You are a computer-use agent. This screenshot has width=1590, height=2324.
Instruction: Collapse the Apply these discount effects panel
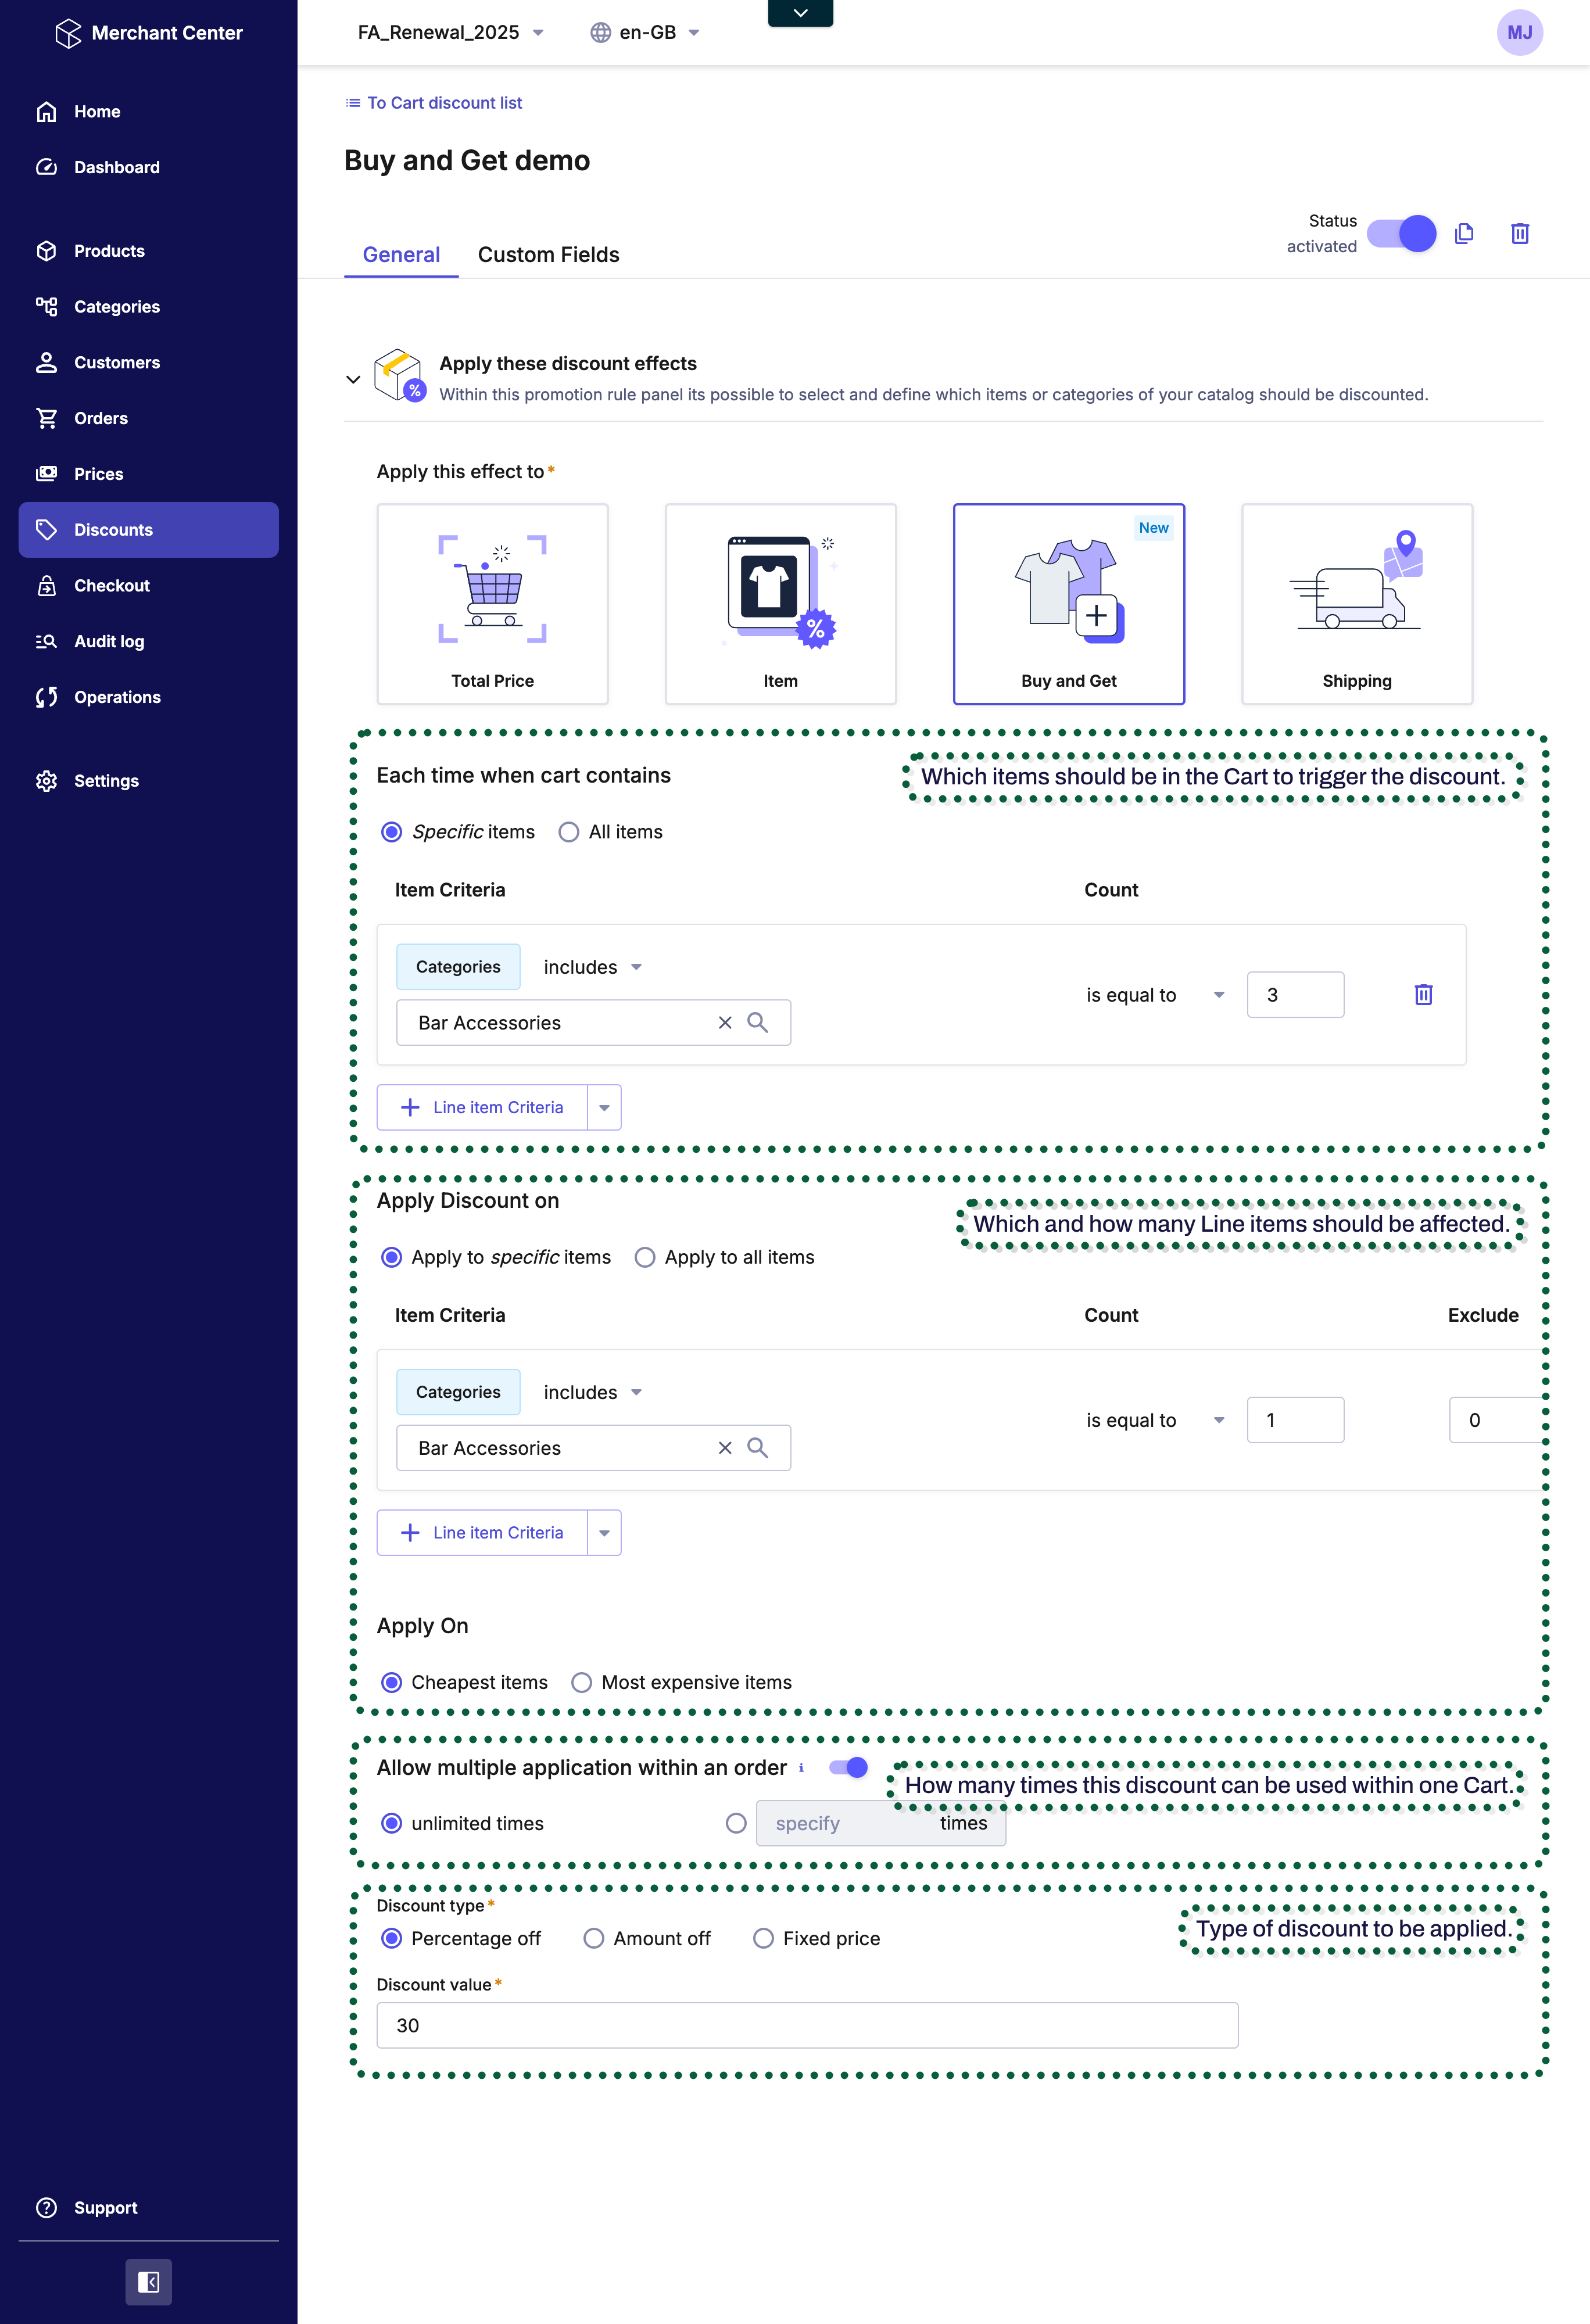pyautogui.click(x=353, y=379)
